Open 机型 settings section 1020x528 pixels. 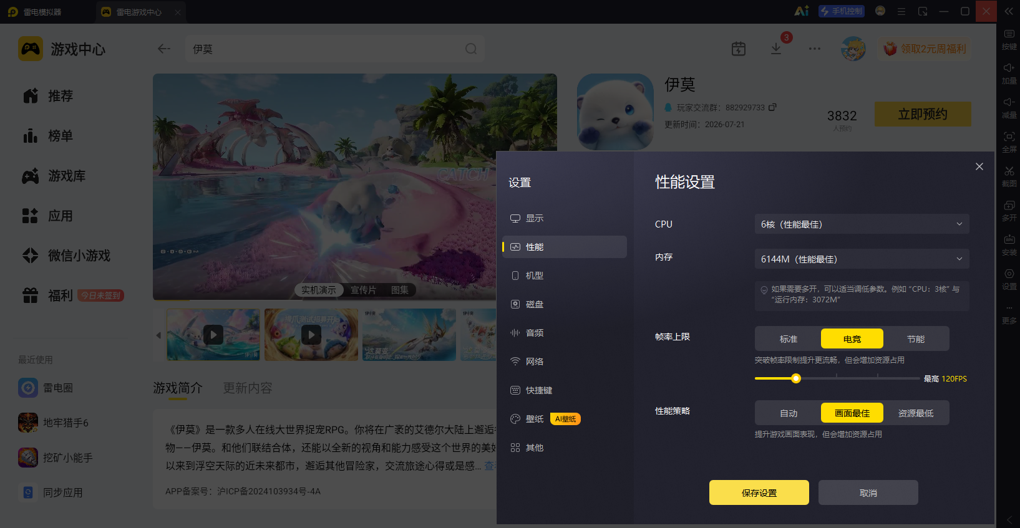point(565,276)
